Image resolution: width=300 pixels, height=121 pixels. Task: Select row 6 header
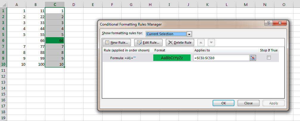pos(4,40)
